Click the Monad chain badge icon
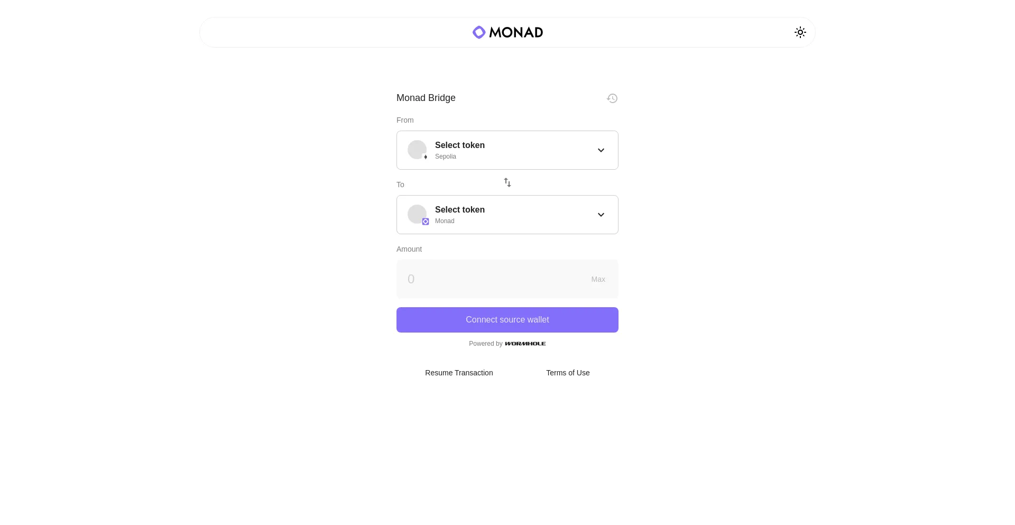The height and width of the screenshot is (525, 1015). click(x=426, y=222)
